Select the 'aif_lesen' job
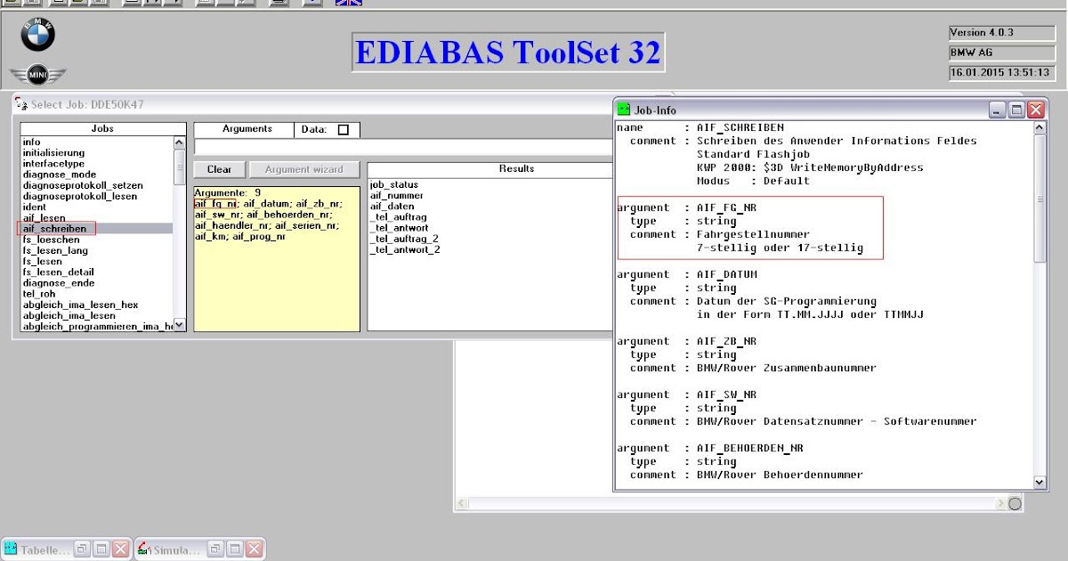Image resolution: width=1068 pixels, height=561 pixels. pyautogui.click(x=44, y=218)
